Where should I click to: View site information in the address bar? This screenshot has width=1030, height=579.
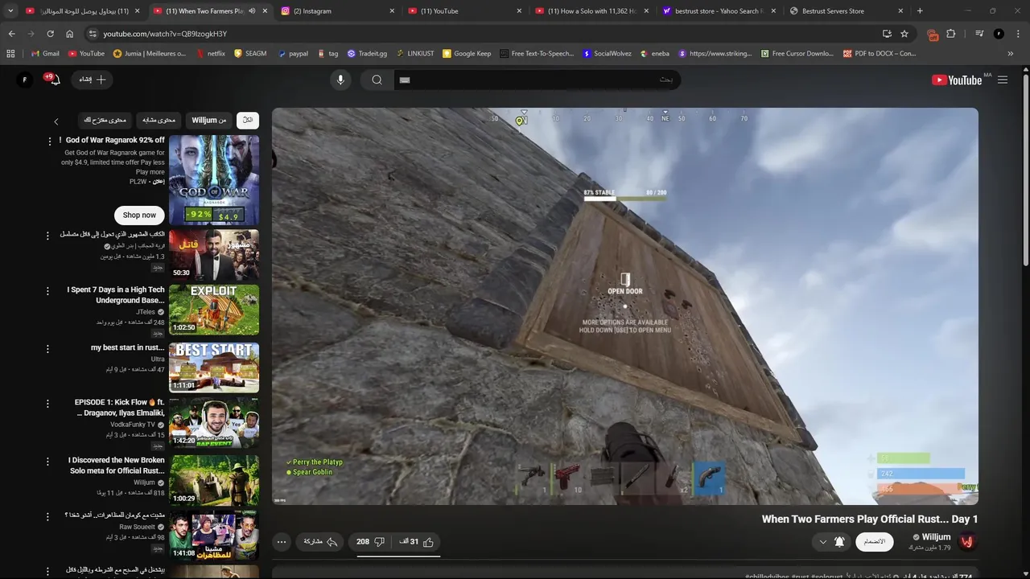[x=93, y=34]
